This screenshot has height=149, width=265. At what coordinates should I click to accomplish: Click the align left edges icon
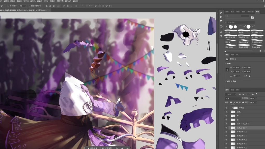(x=46, y=6)
